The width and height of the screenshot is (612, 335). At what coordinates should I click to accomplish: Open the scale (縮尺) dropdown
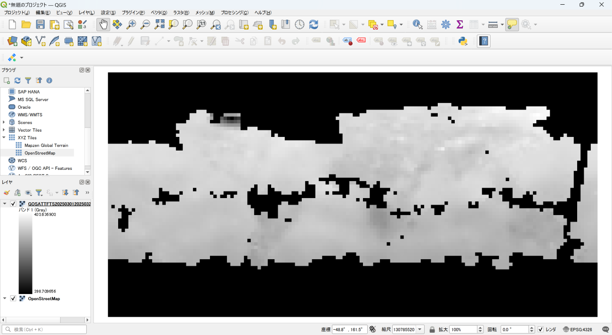tap(420, 329)
